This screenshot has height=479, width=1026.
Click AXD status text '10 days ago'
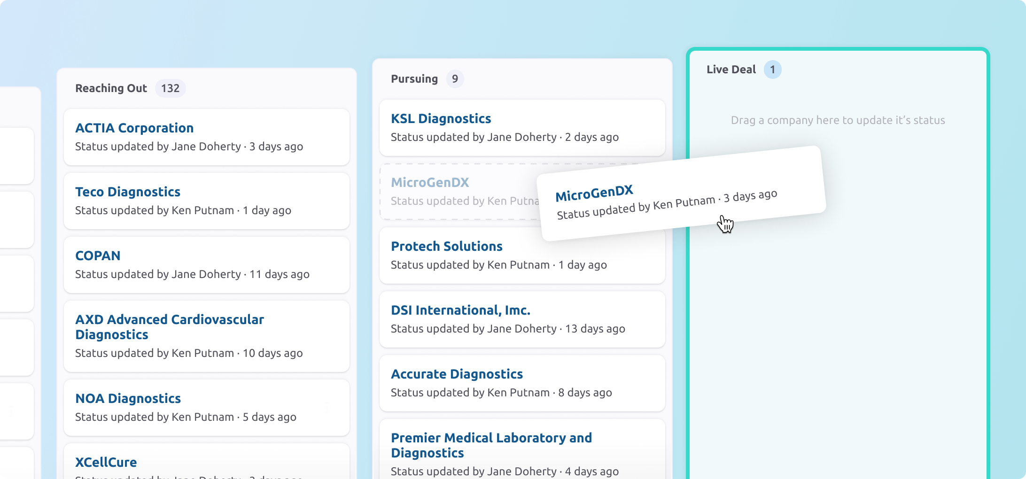[272, 353]
